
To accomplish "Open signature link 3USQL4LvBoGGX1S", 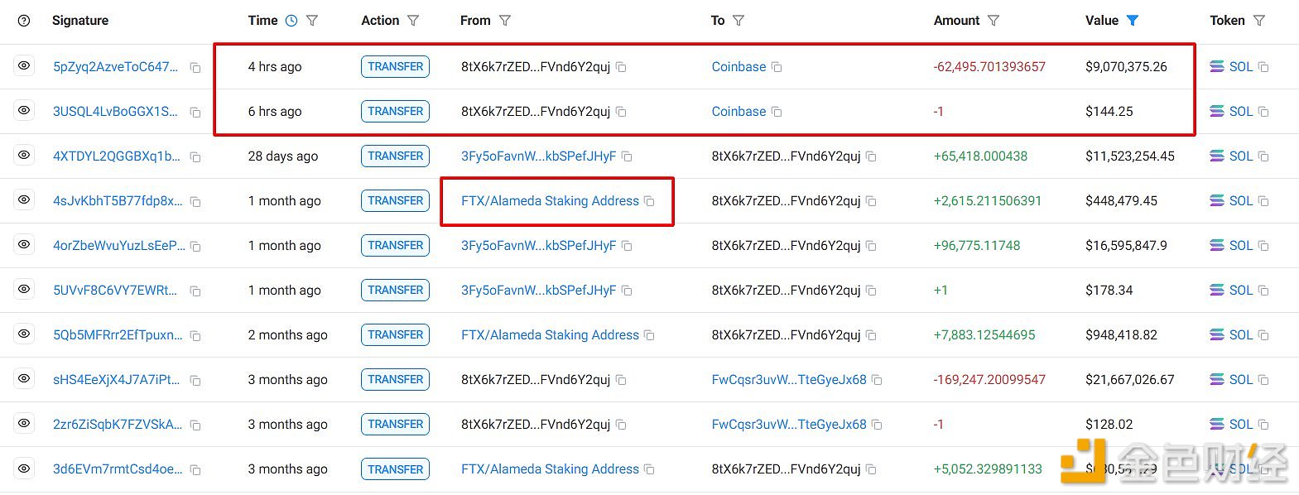I will point(115,112).
